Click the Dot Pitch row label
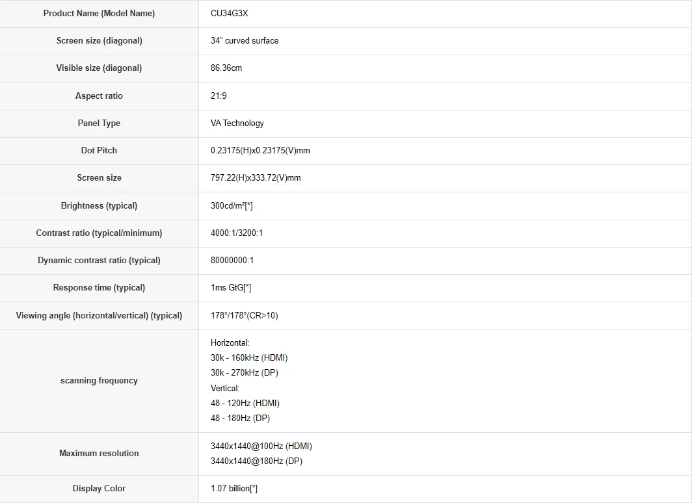The height and width of the screenshot is (503, 692). [99, 150]
